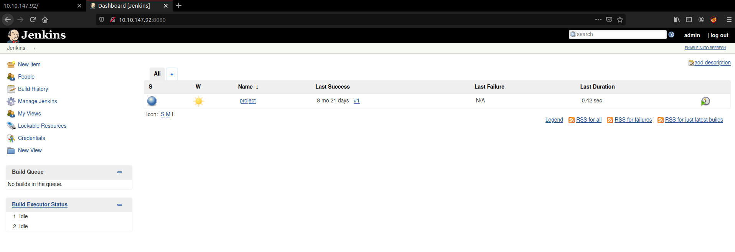Click the RSS for failures feed icon
The image size is (735, 252).
click(x=610, y=120)
